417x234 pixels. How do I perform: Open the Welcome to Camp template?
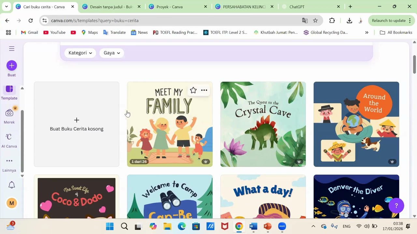170,197
